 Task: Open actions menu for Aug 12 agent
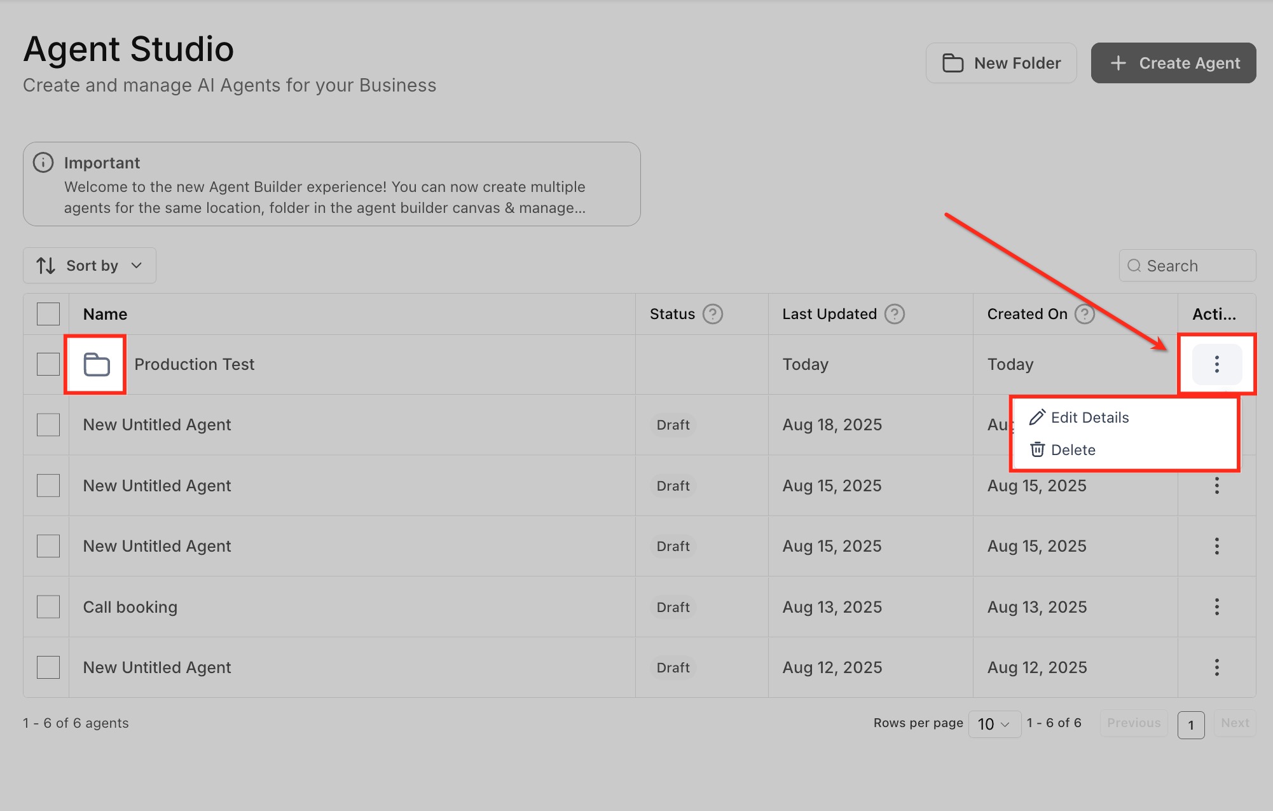tap(1216, 667)
